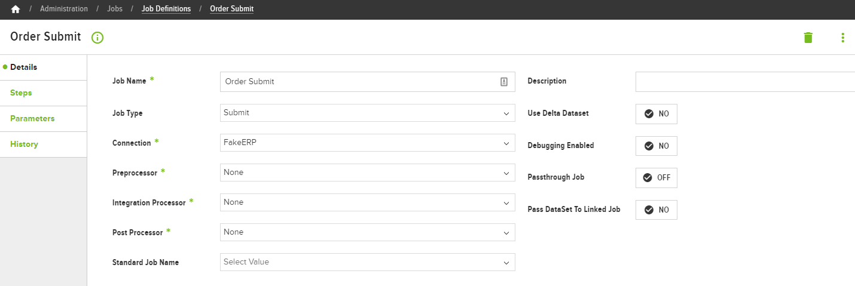Click the green info icon beside Order Submit
This screenshot has width=855, height=286.
[97, 38]
